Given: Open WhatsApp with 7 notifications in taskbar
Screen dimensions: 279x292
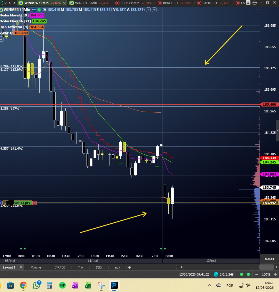Looking at the screenshot, I should click(36, 285).
